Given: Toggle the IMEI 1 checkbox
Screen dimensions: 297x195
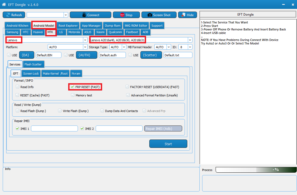Looking at the screenshot, I should [x=18, y=128].
